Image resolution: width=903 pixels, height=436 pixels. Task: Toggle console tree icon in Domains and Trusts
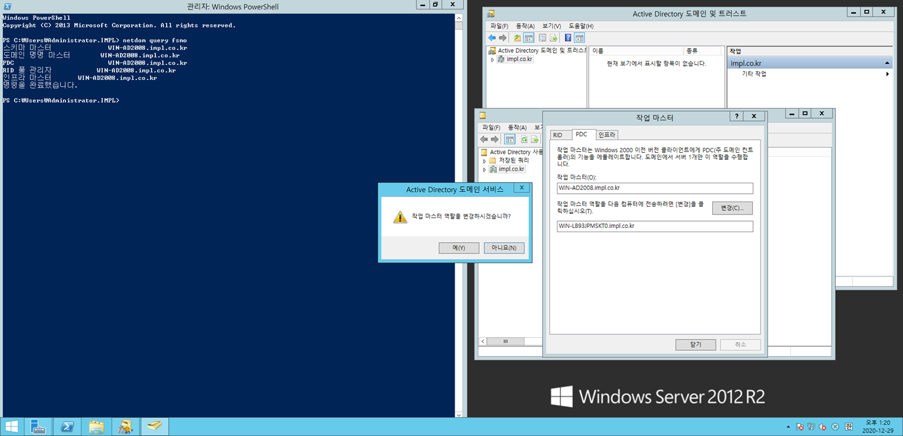[x=529, y=38]
